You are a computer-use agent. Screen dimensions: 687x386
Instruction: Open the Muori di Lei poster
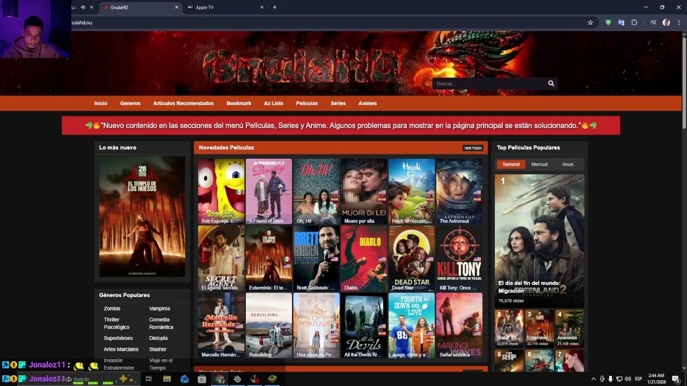coord(364,191)
